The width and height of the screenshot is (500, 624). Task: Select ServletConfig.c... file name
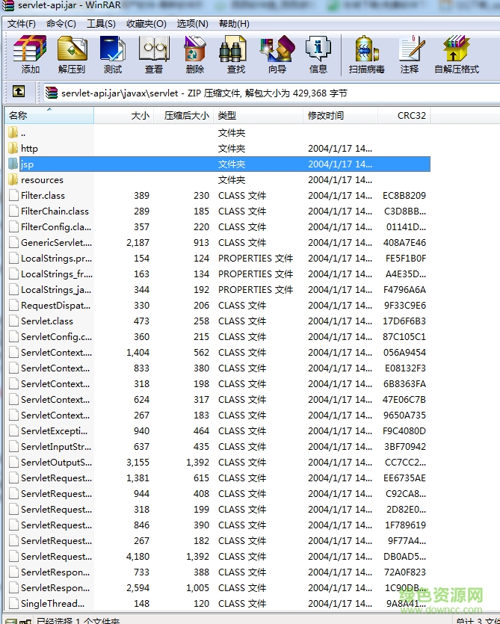tap(56, 337)
